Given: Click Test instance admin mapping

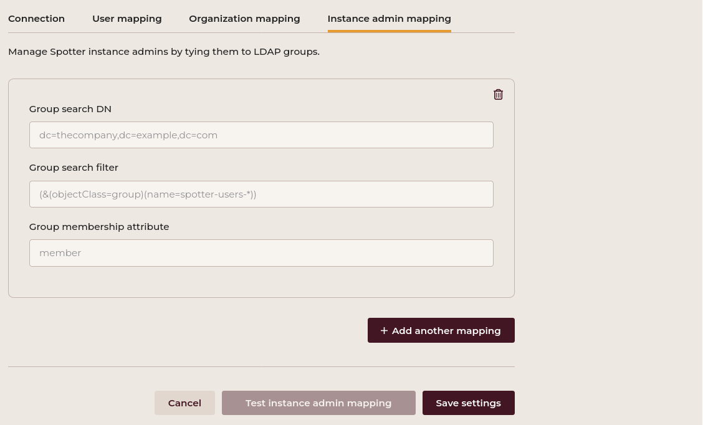Looking at the screenshot, I should [318, 403].
